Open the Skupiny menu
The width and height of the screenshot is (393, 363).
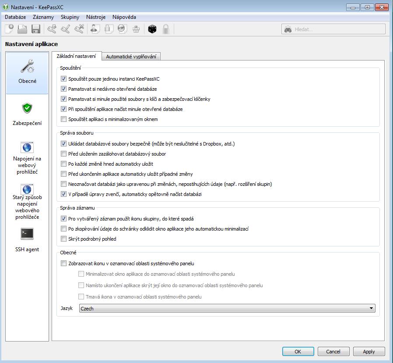click(x=70, y=17)
